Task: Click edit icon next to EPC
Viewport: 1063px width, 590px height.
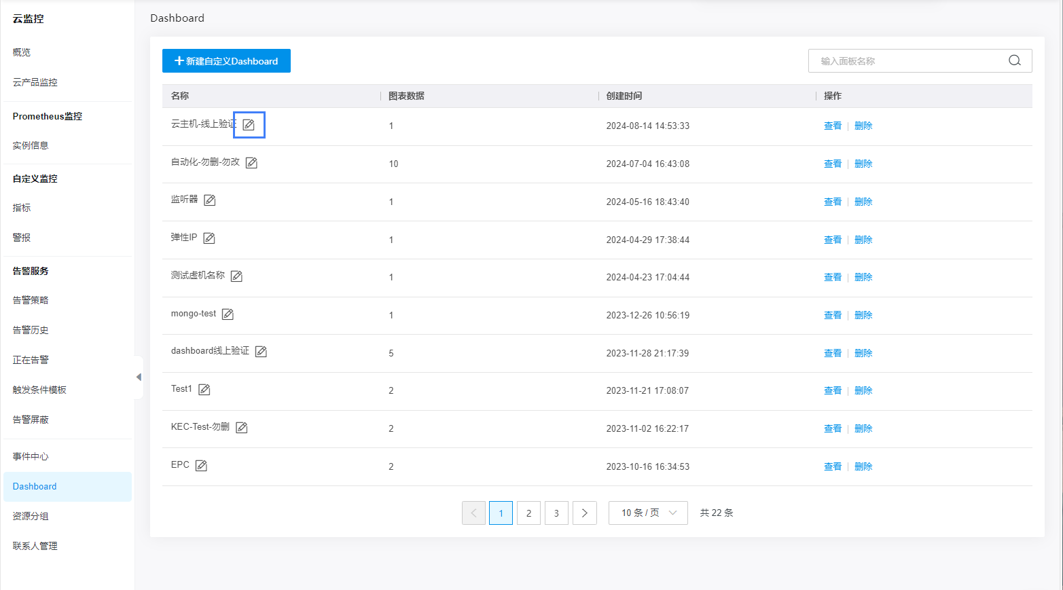Action: (201, 466)
